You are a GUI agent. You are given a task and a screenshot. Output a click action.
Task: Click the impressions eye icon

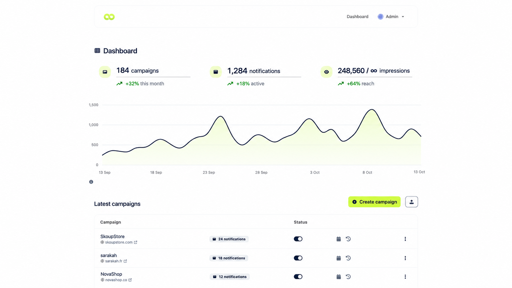[x=326, y=72]
